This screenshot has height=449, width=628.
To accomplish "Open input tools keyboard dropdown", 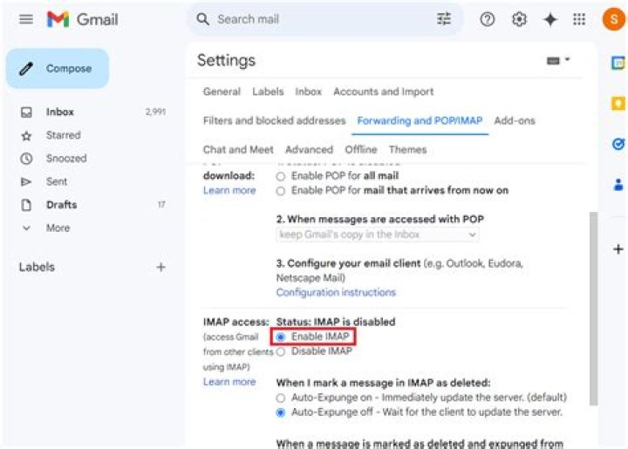I will point(556,60).
